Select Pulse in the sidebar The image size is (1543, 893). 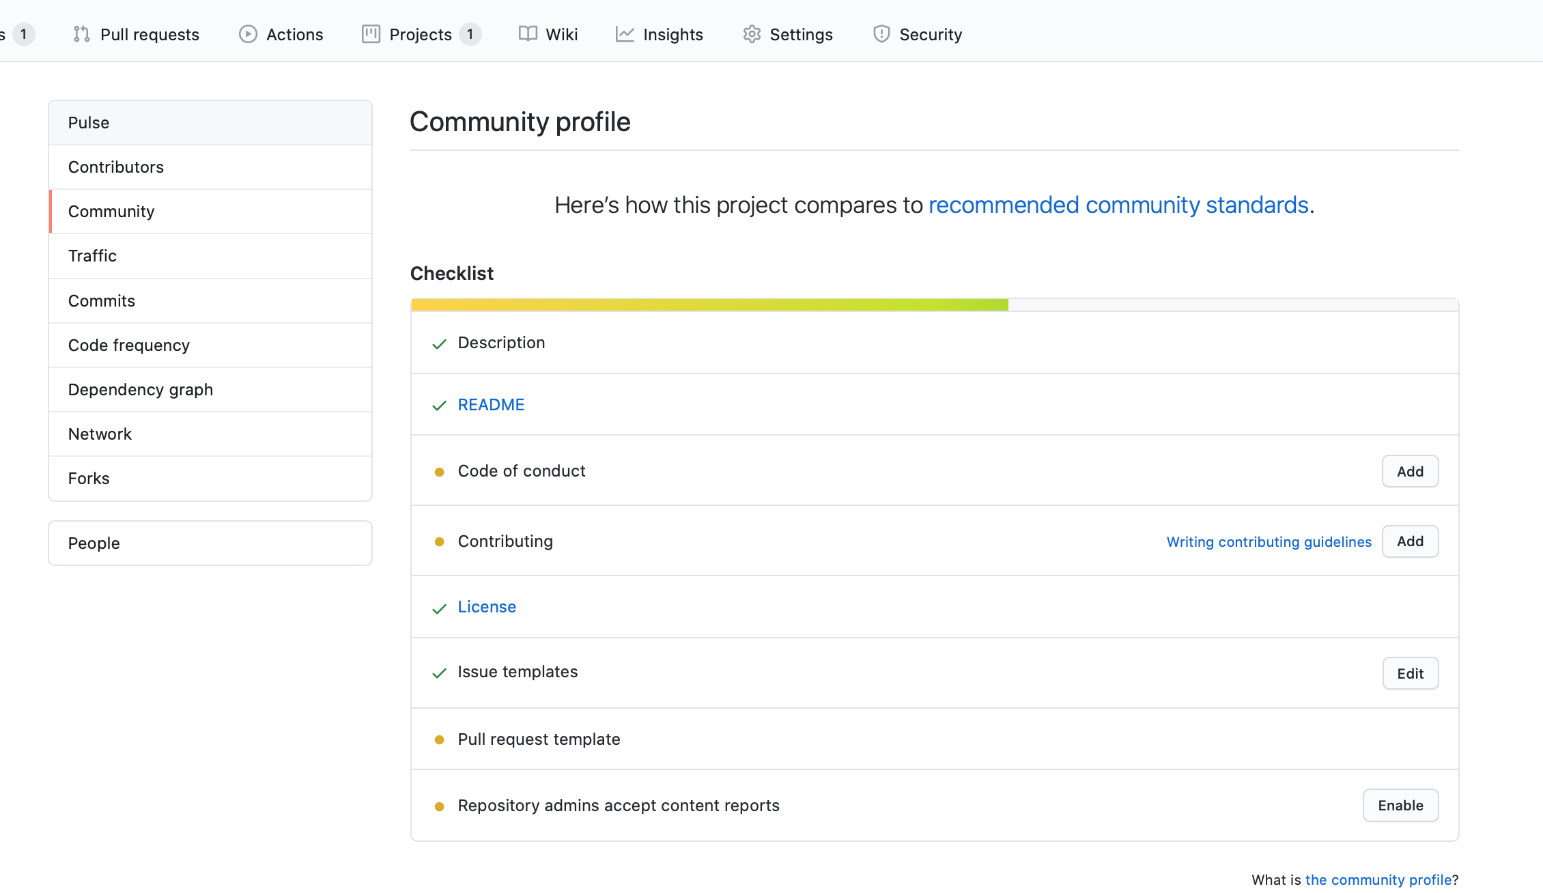click(x=210, y=123)
